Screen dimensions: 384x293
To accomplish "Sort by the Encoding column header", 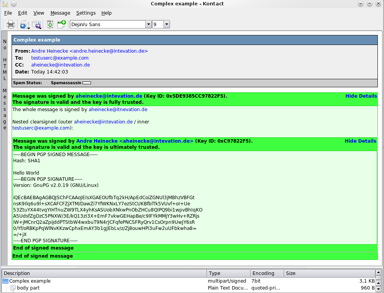I will tap(263, 273).
